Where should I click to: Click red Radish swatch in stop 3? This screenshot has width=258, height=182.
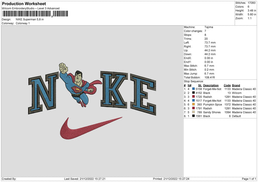pos(193,97)
